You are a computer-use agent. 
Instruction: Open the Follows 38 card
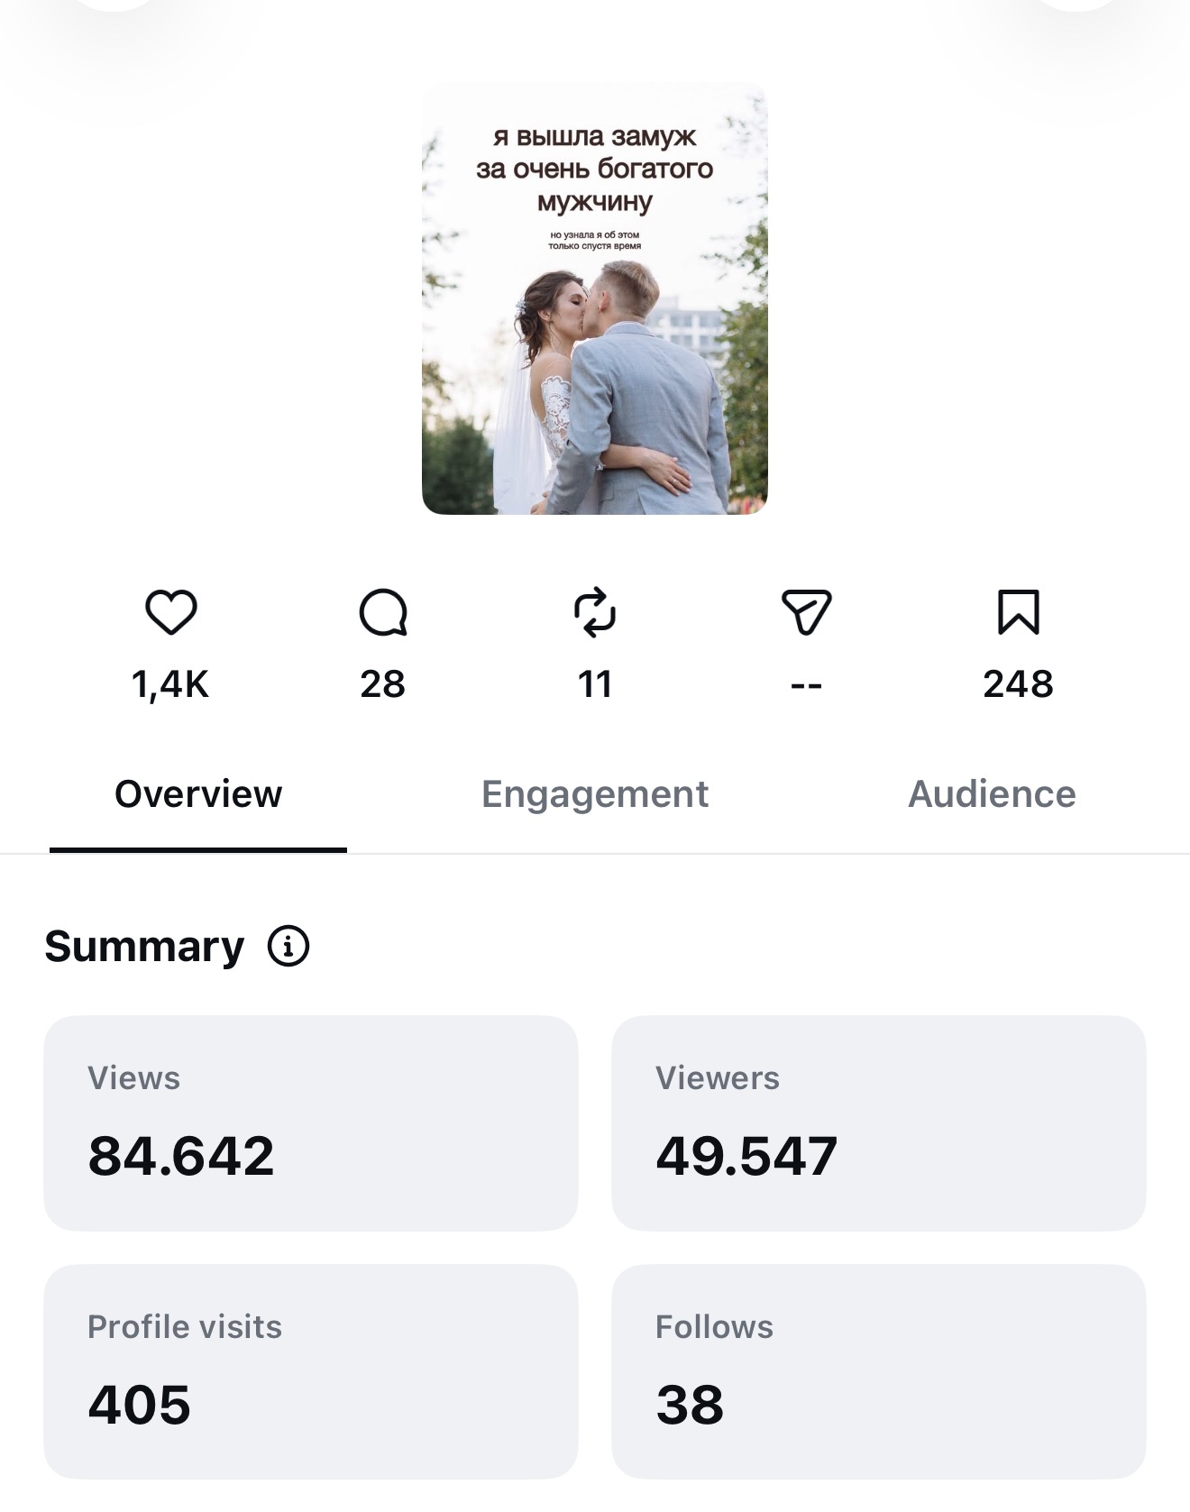[879, 1371]
